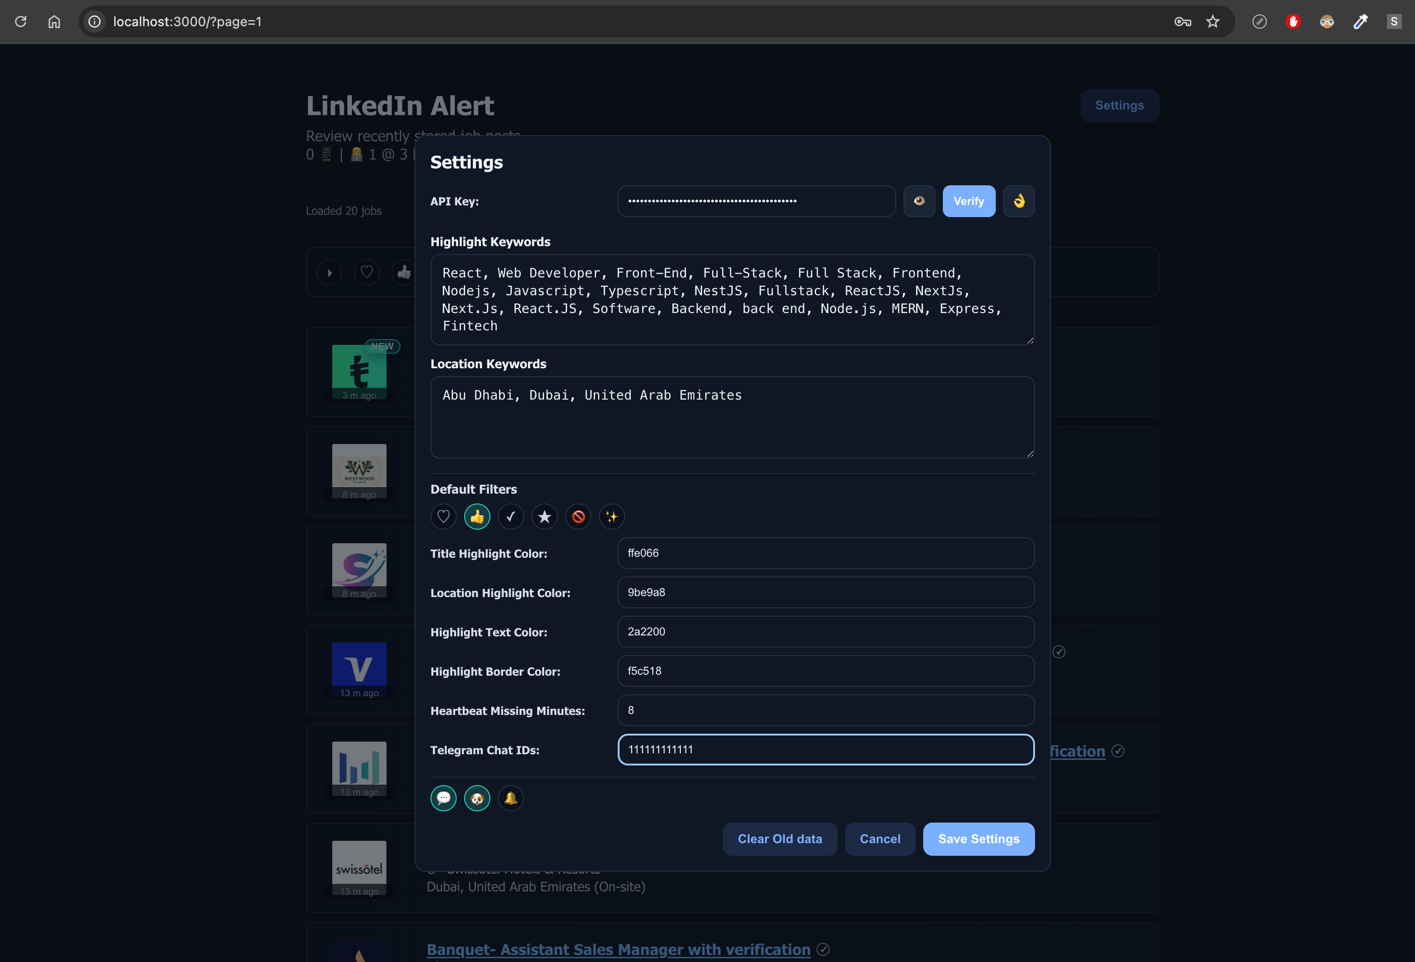
Task: Expand the play arrow control in the job list
Action: (329, 272)
